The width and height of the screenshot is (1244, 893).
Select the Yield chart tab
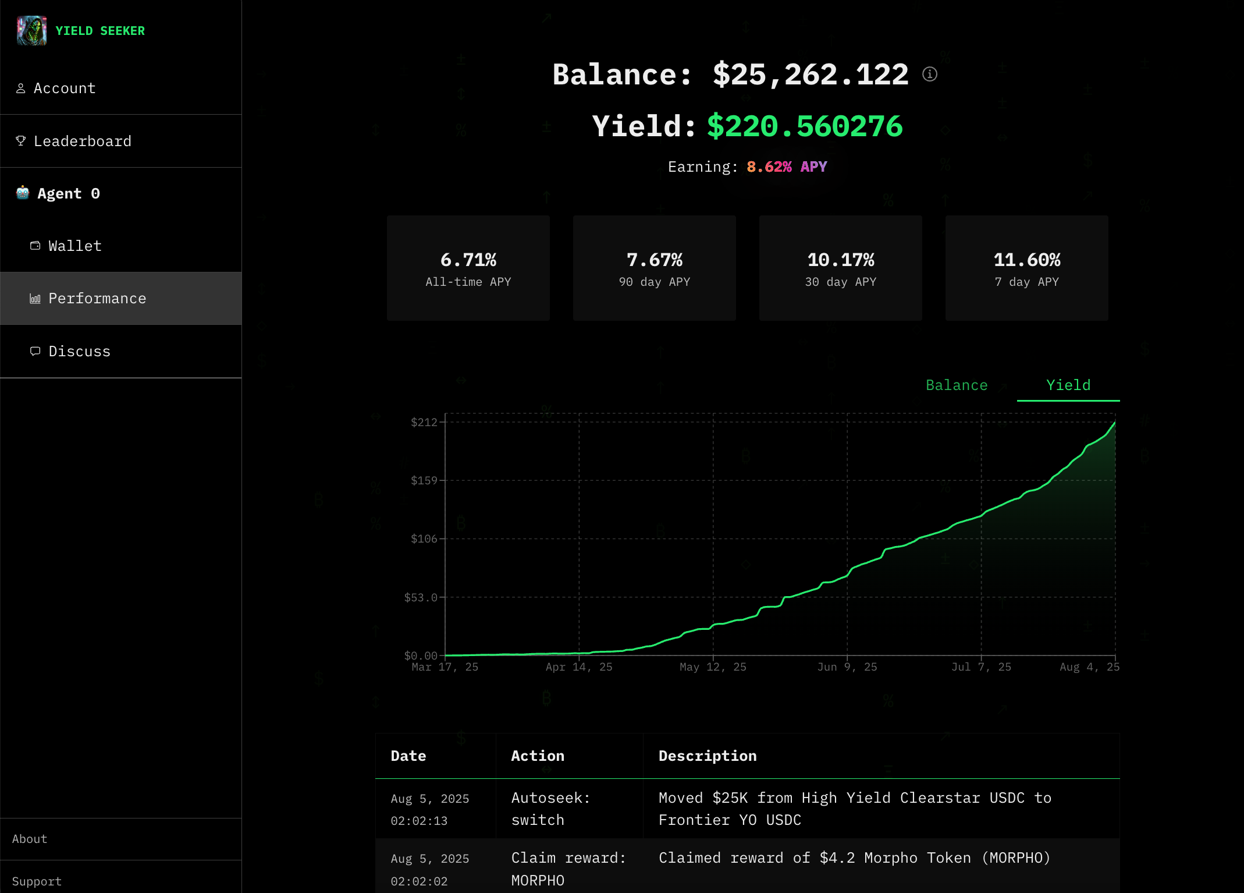[1068, 385]
